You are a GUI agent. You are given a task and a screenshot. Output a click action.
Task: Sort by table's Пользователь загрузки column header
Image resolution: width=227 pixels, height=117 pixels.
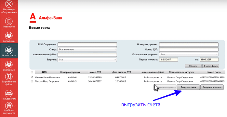click(181, 72)
